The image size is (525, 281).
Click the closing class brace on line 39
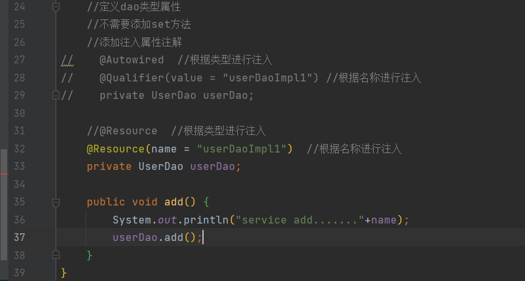64,273
